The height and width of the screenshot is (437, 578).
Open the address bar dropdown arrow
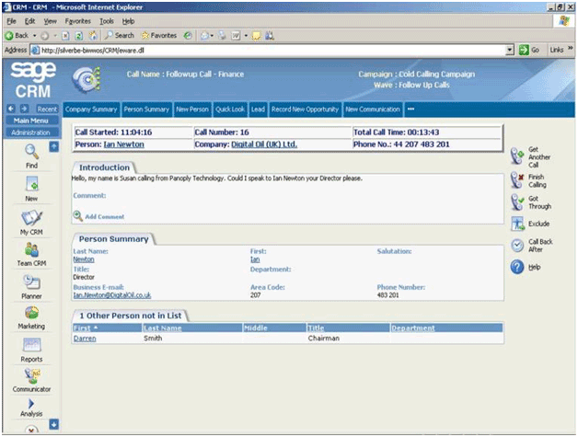(510, 50)
